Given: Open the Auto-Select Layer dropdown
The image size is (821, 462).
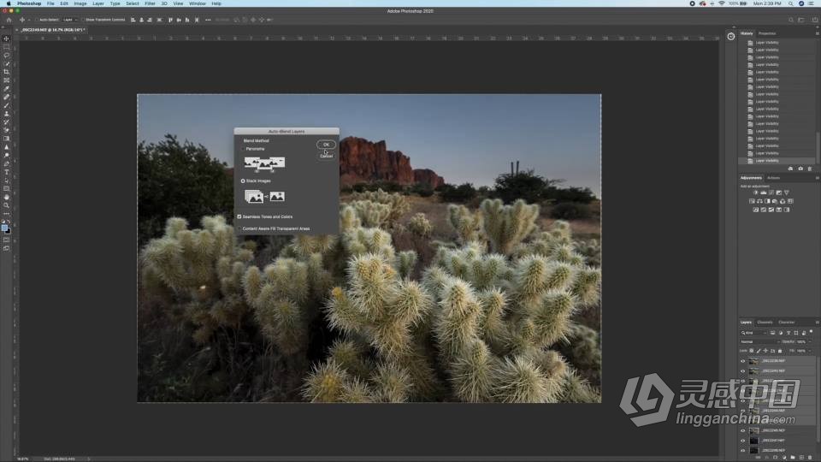Looking at the screenshot, I should tap(69, 20).
